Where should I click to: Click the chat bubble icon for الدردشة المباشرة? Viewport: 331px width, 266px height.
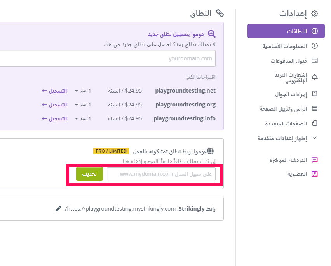(315, 160)
